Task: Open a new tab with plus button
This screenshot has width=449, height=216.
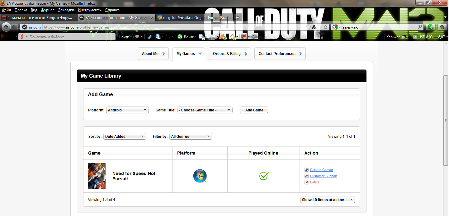Action: click(x=238, y=18)
